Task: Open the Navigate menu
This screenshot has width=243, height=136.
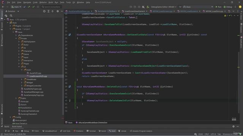Action: coord(27,3)
